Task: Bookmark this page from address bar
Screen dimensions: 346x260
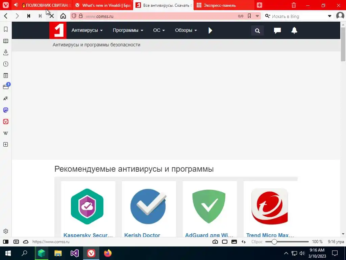Action: point(249,16)
